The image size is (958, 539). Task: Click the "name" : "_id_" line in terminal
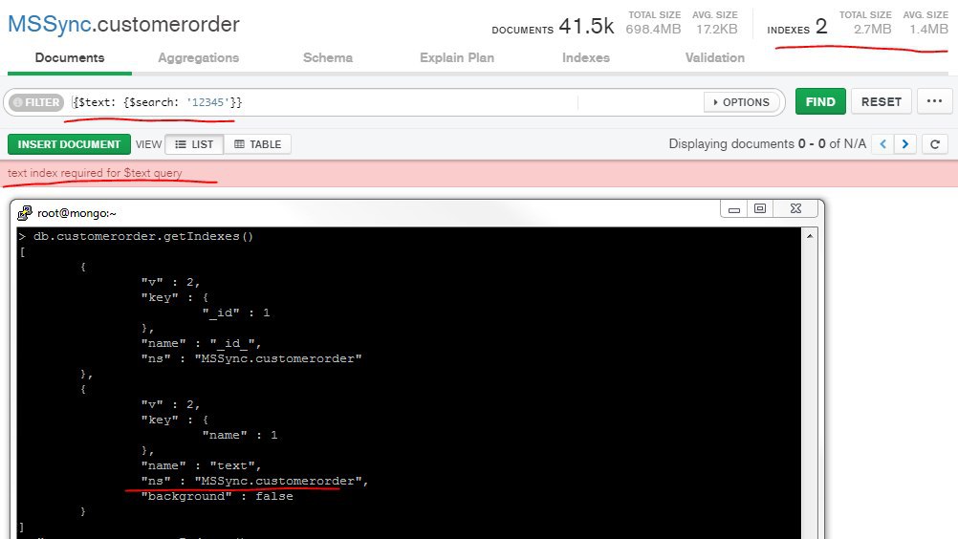pyautogui.click(x=201, y=344)
